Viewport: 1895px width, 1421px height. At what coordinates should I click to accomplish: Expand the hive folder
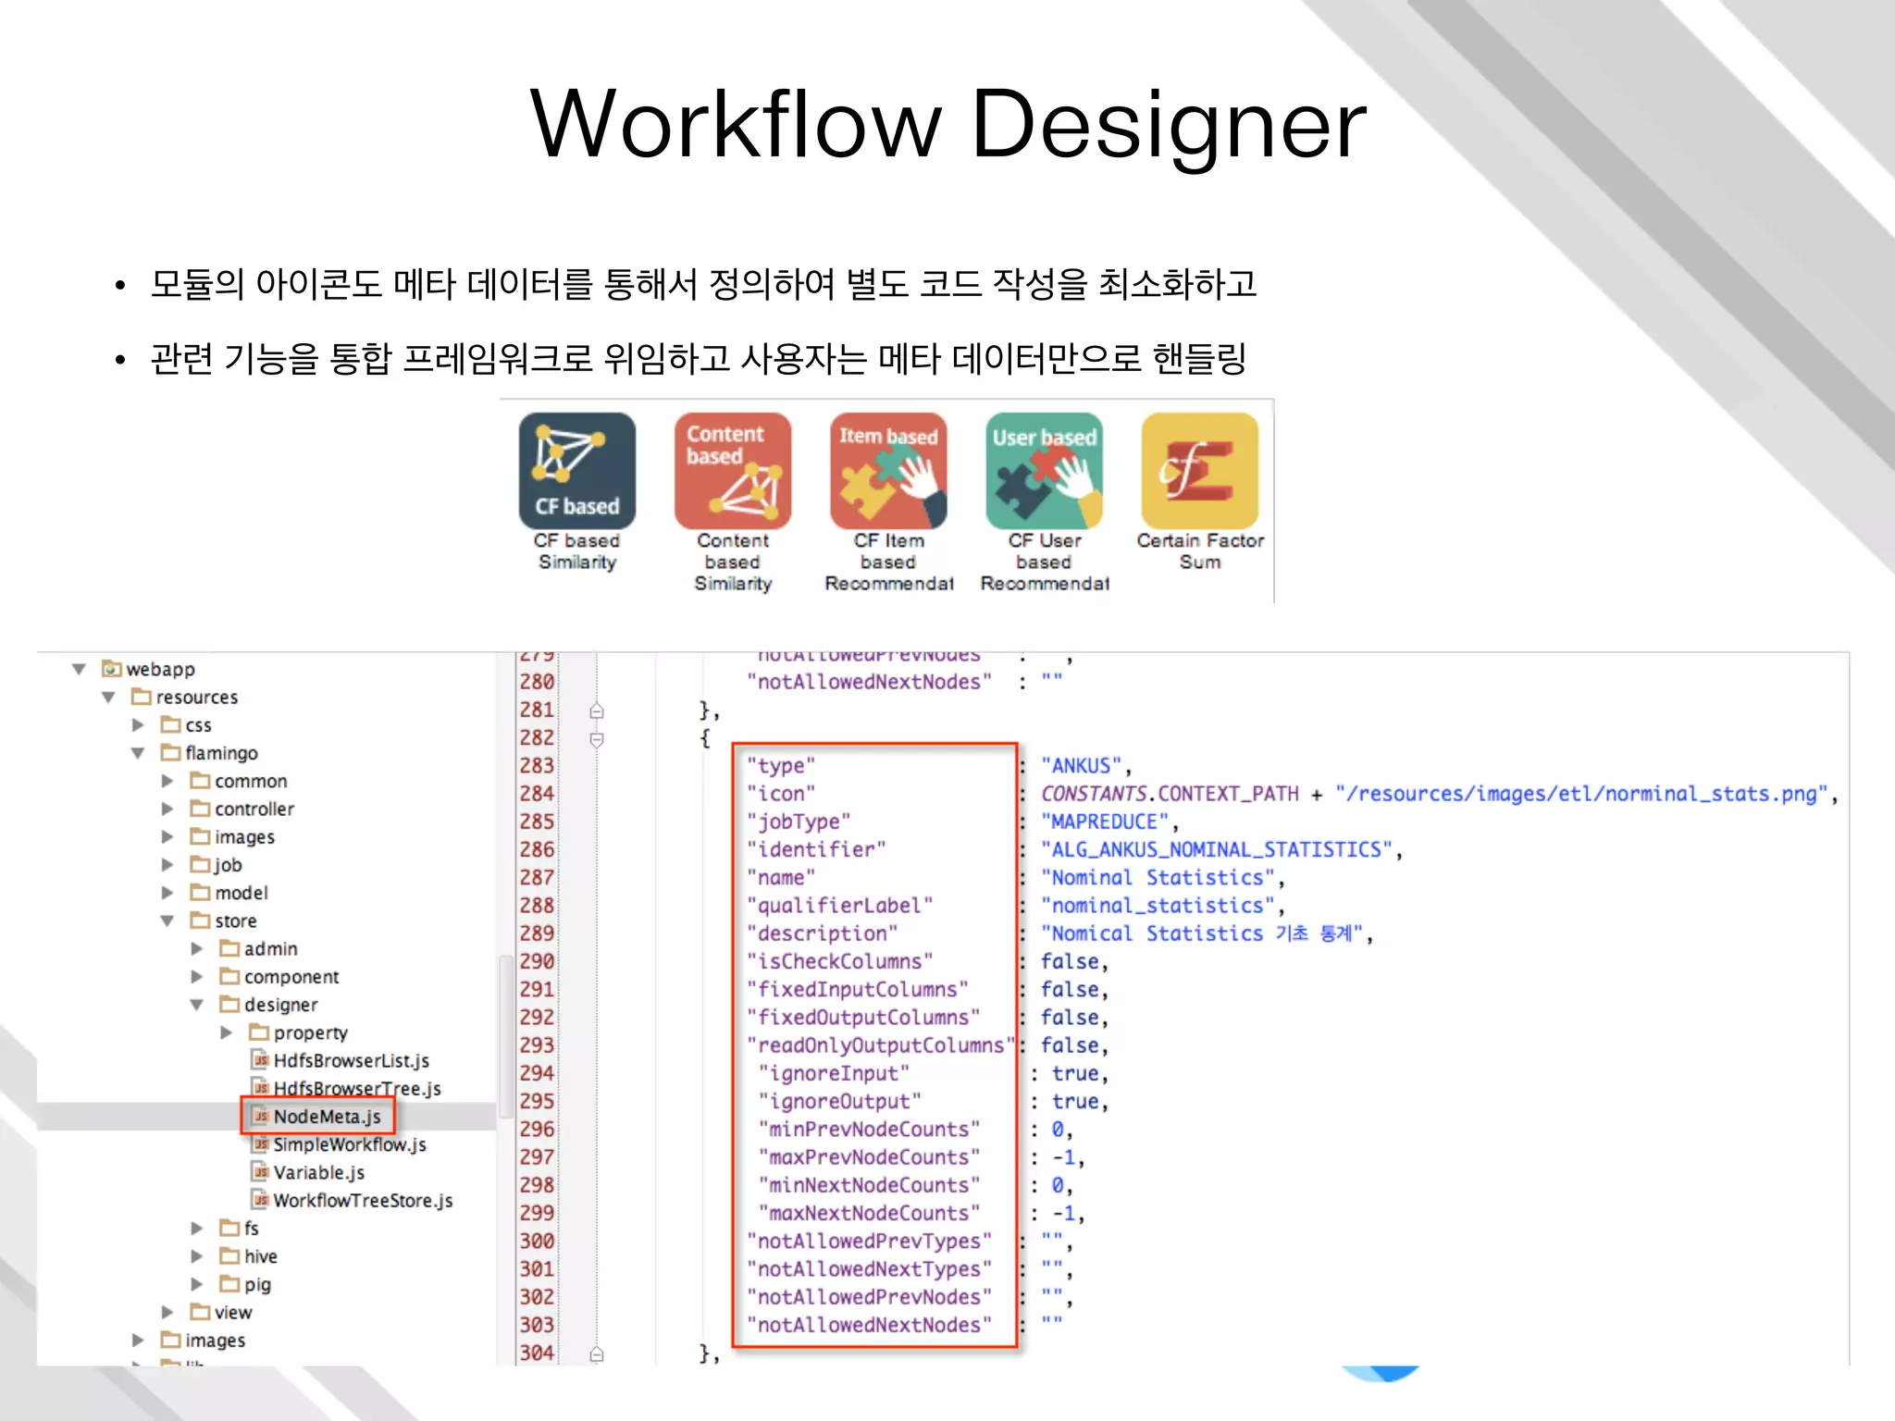click(x=197, y=1256)
